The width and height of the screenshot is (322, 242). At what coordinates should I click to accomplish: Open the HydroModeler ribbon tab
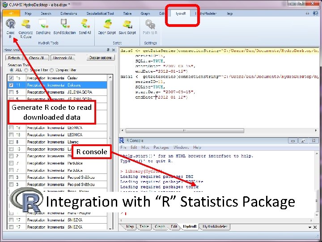206,13
